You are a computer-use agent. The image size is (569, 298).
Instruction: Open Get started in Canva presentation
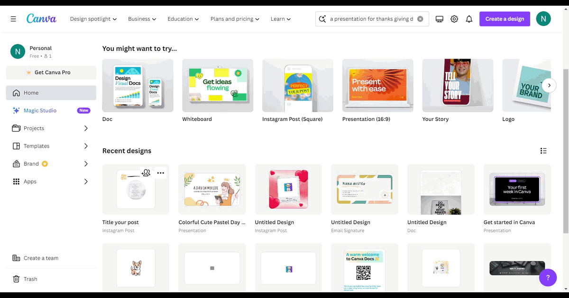pos(517,190)
